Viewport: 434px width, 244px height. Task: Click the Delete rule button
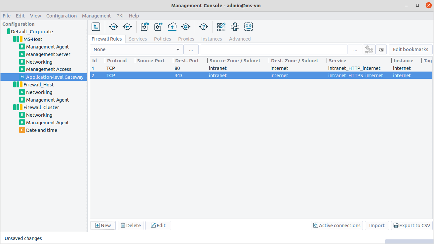[131, 226]
